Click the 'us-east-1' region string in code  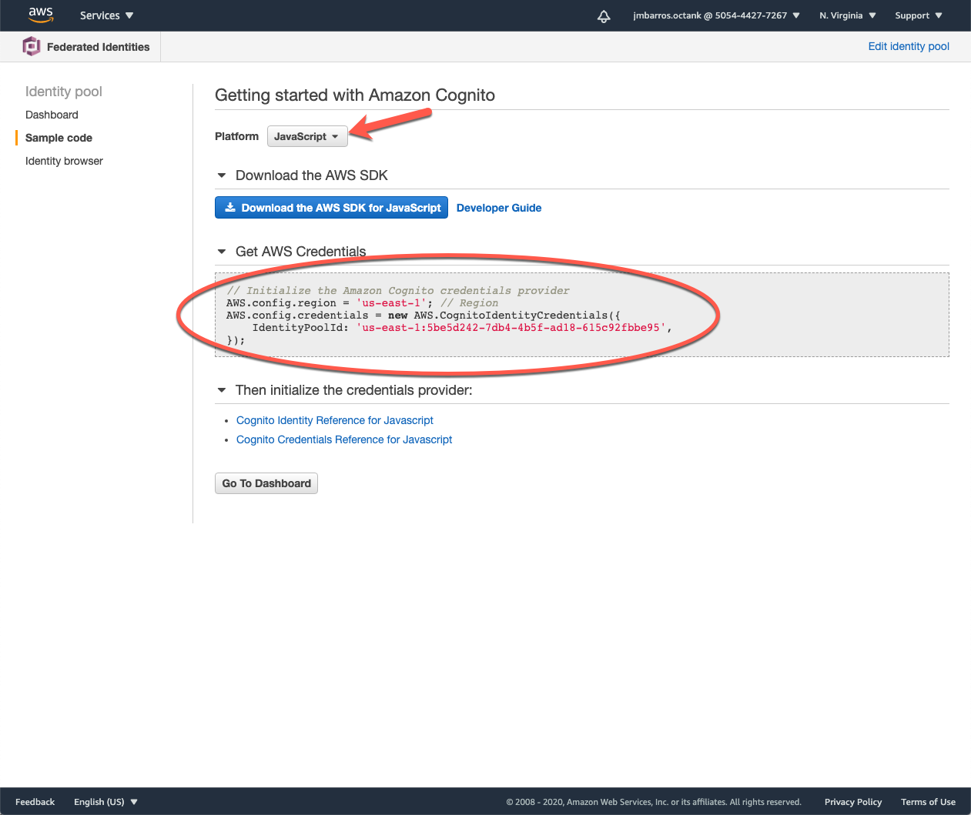[x=392, y=303]
